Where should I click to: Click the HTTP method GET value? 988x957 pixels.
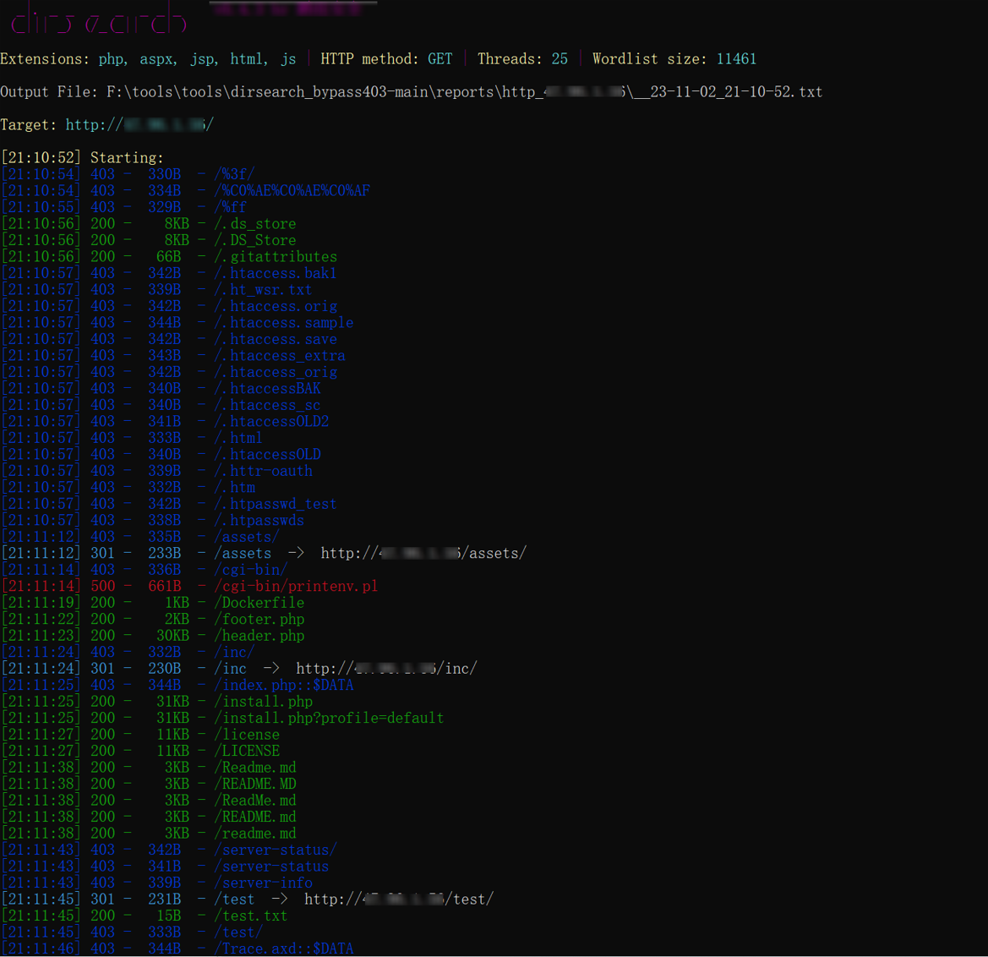pos(440,59)
